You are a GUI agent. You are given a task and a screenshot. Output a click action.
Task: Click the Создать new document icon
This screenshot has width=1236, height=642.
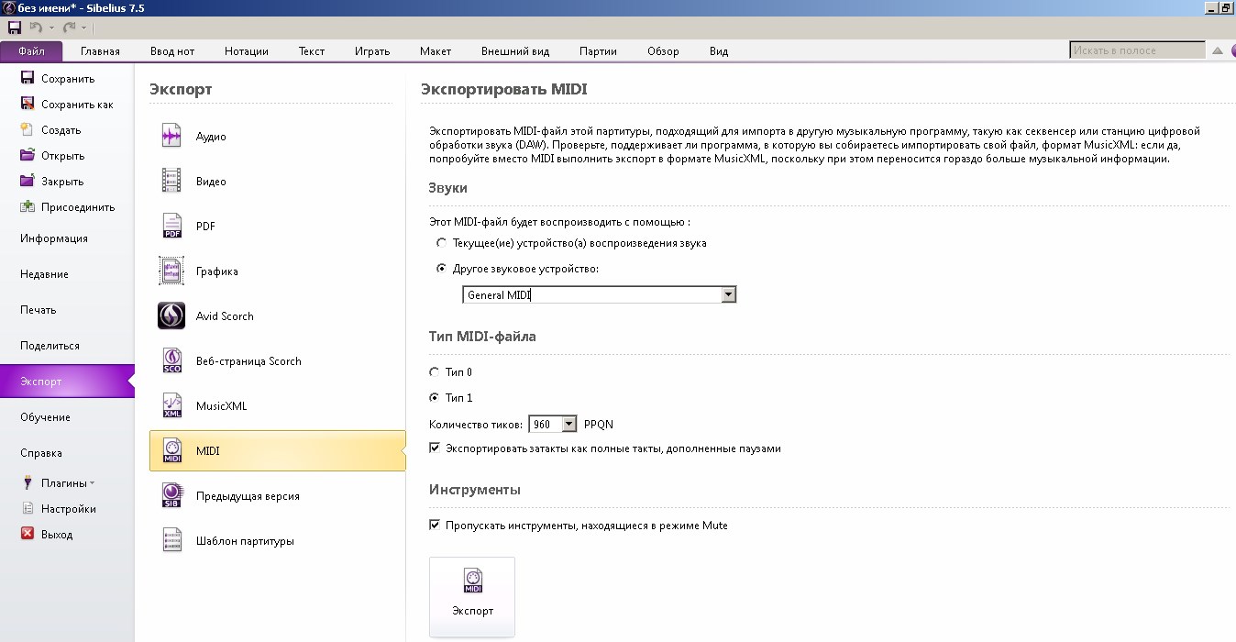coord(28,129)
